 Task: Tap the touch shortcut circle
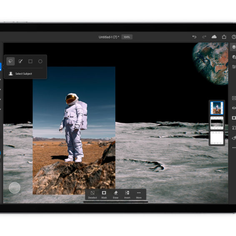[x=15, y=188]
